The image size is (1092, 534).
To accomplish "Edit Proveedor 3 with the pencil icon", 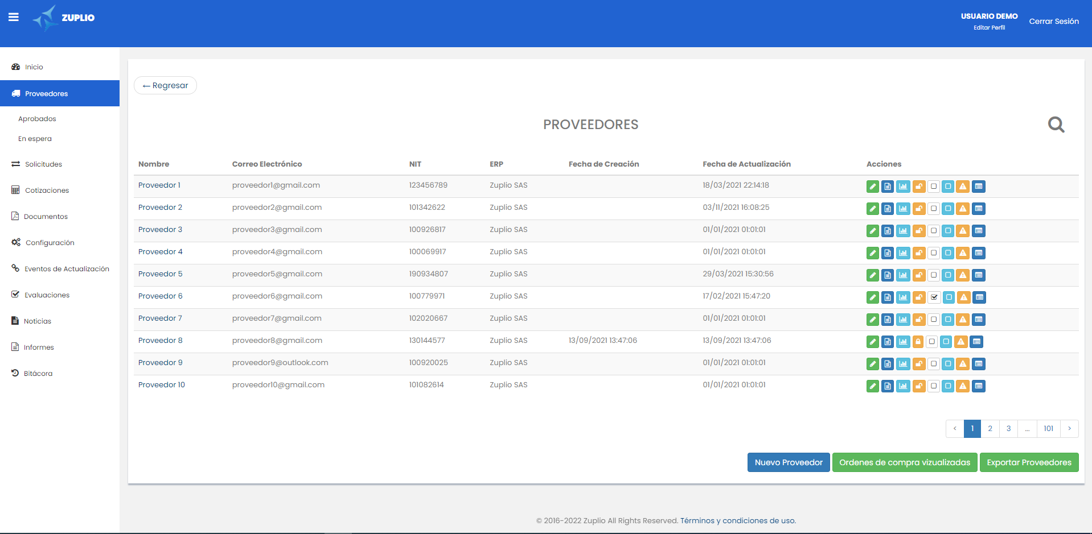I will coord(872,231).
